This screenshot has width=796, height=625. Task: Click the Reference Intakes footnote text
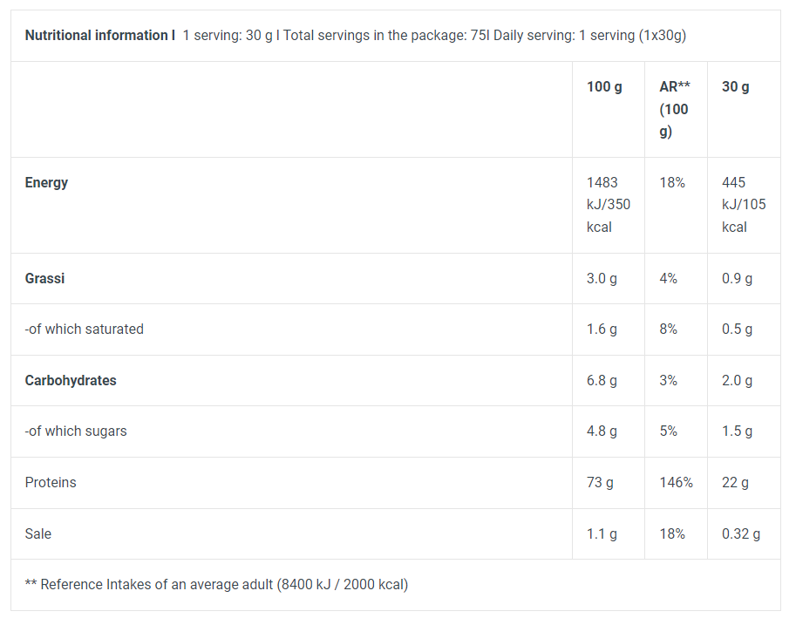[x=216, y=585]
